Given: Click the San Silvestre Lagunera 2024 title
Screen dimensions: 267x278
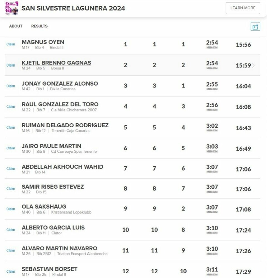Looking at the screenshot, I should pyautogui.click(x=73, y=8).
